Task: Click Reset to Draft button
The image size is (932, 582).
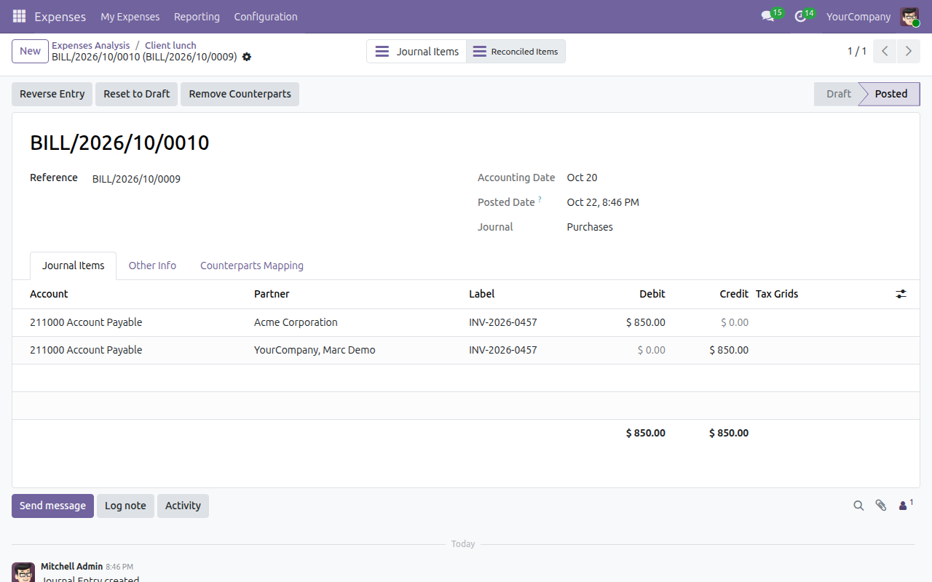Action: (137, 94)
